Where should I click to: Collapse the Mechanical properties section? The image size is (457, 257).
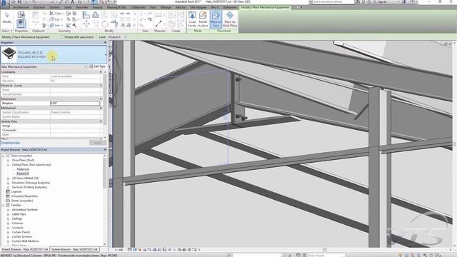pos(101,108)
